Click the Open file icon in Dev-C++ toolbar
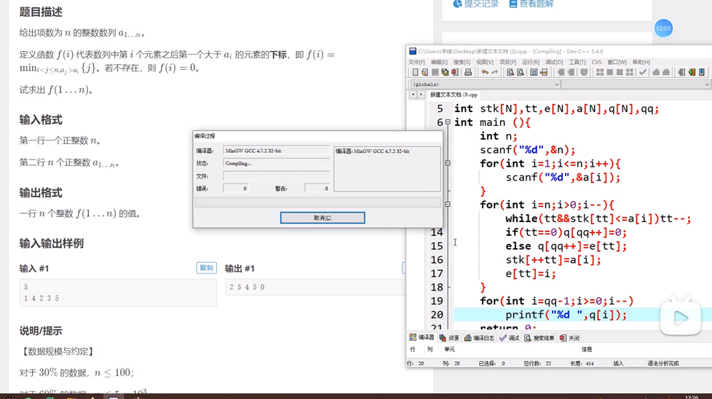 [424, 72]
